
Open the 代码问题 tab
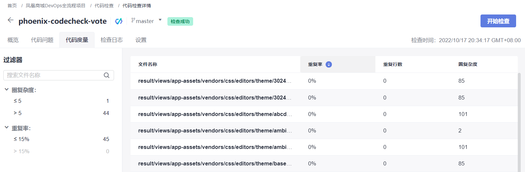(42, 40)
